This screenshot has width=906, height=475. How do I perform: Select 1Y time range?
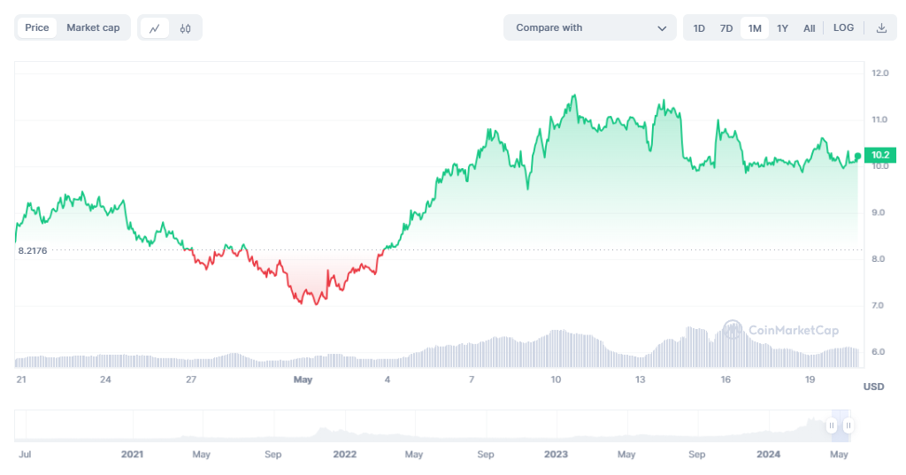(782, 28)
